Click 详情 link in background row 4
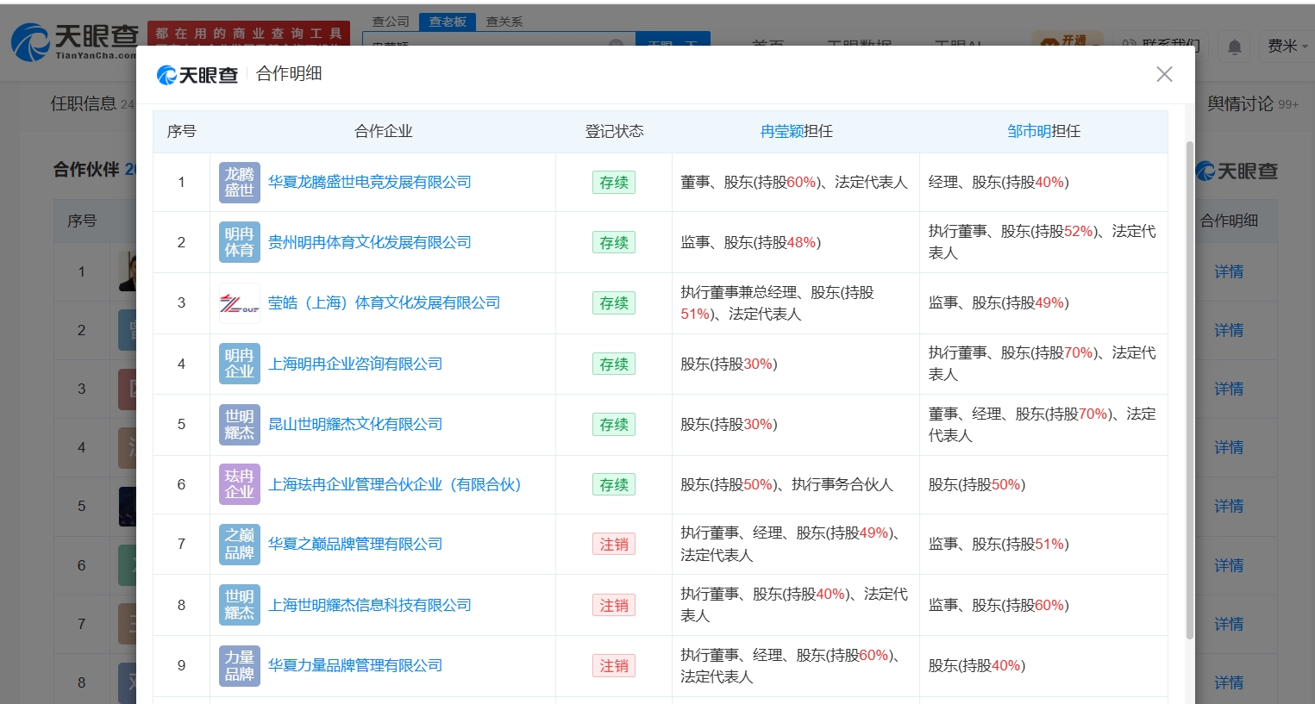1315x704 pixels. point(1229,447)
